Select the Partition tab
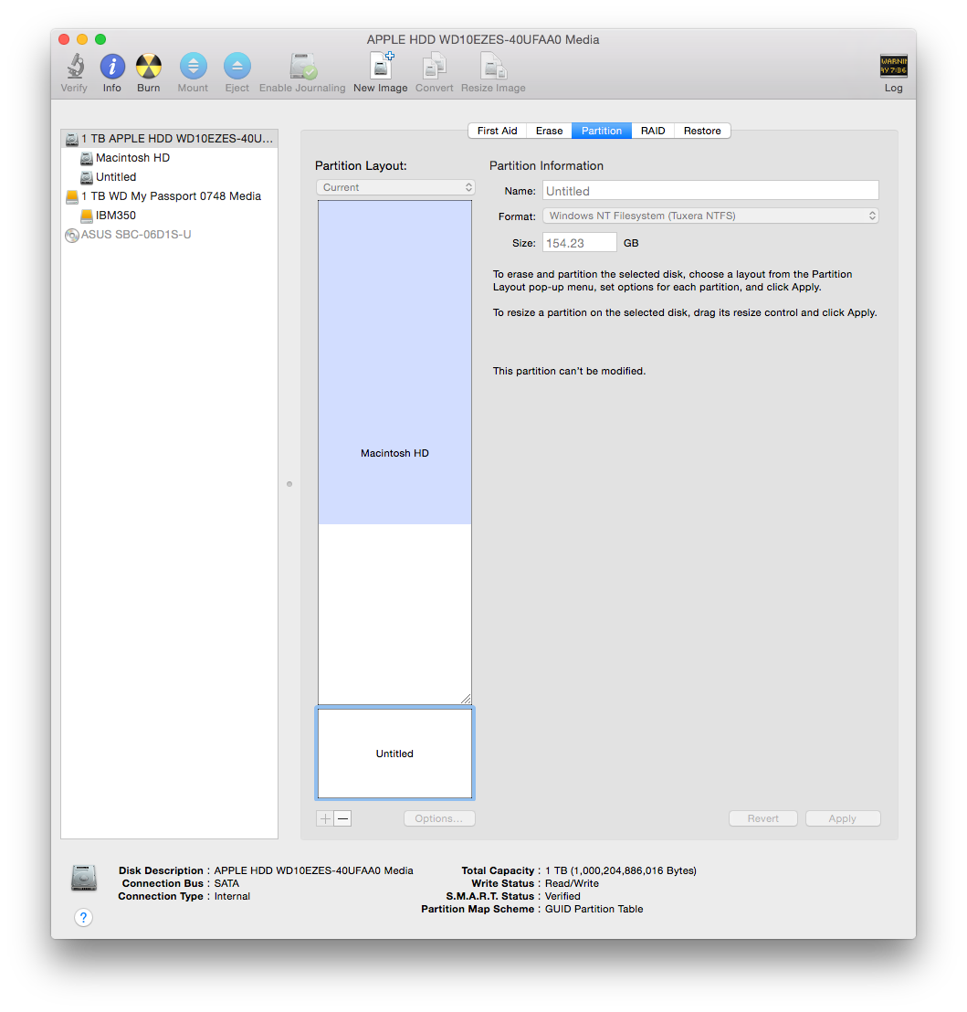Screen dimensions: 967x1012 click(x=601, y=131)
